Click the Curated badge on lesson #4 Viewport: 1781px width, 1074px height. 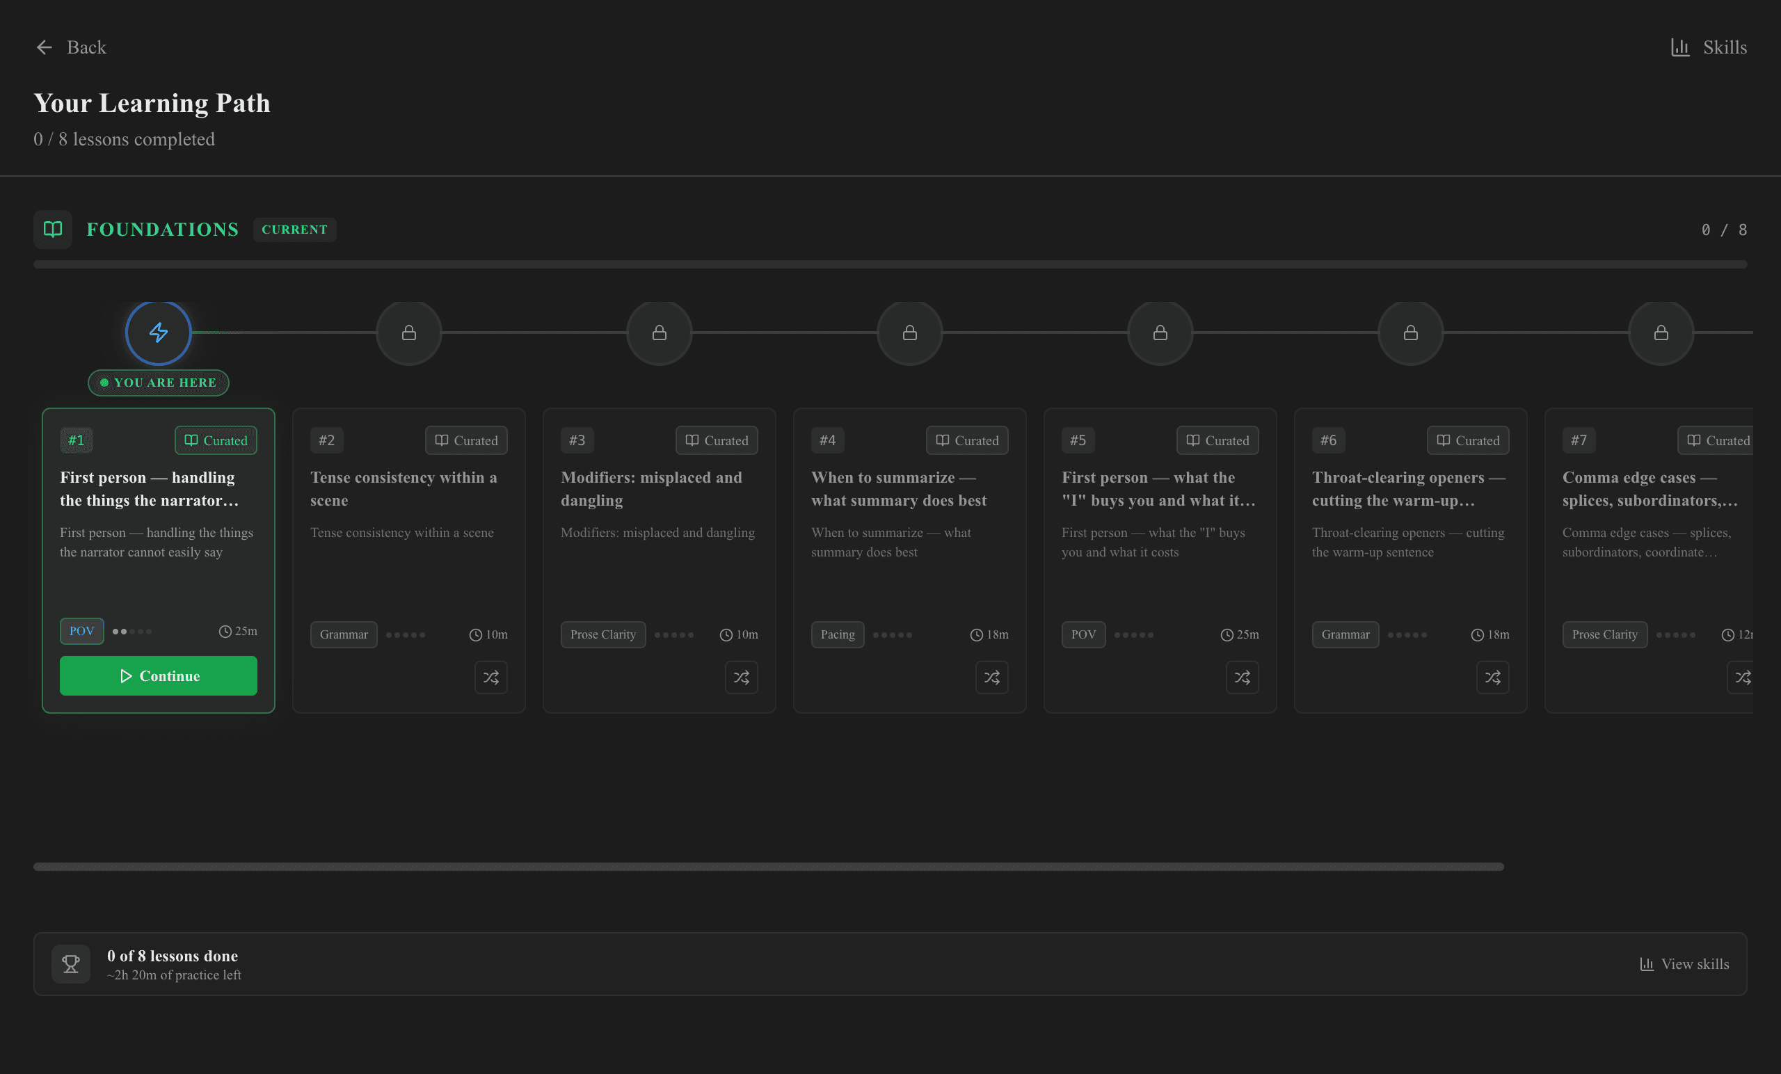coord(967,440)
